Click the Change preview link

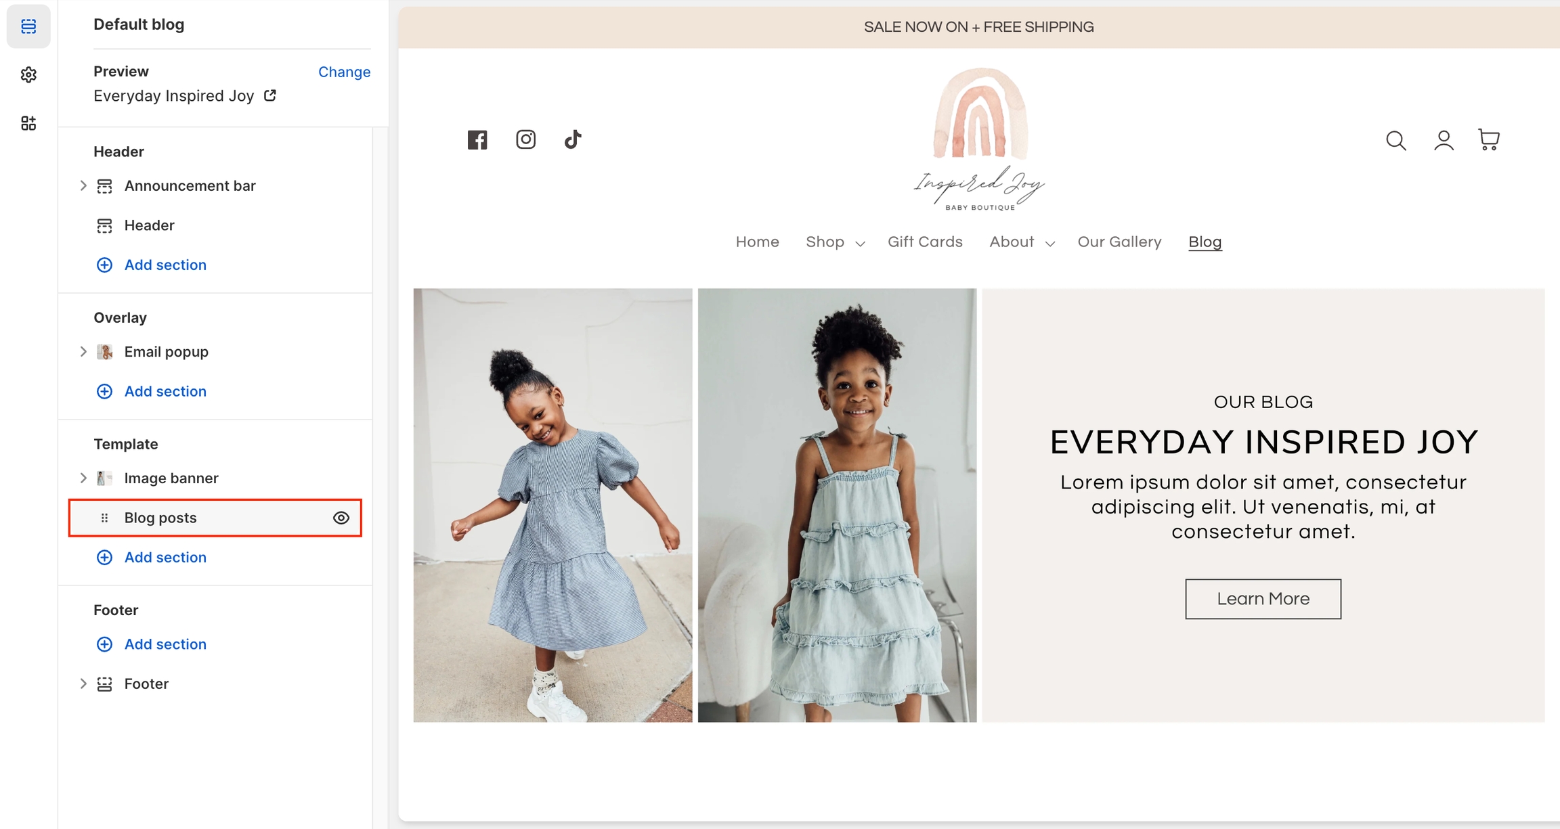tap(344, 72)
